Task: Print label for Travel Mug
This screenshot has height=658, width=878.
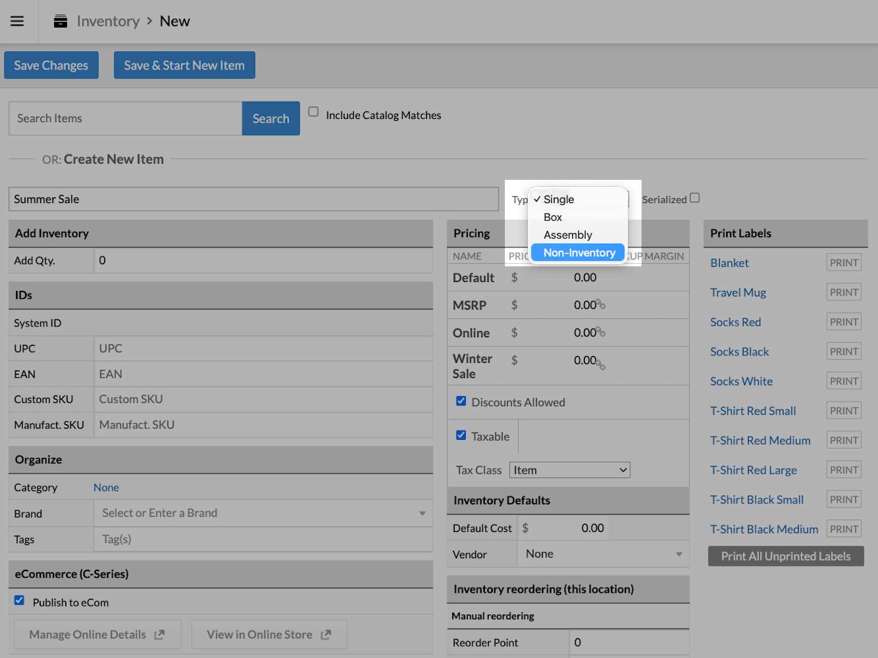Action: pos(844,292)
